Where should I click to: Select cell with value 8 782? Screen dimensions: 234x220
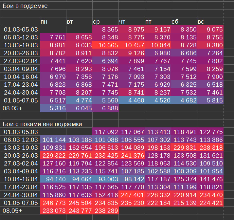(x=53, y=53)
